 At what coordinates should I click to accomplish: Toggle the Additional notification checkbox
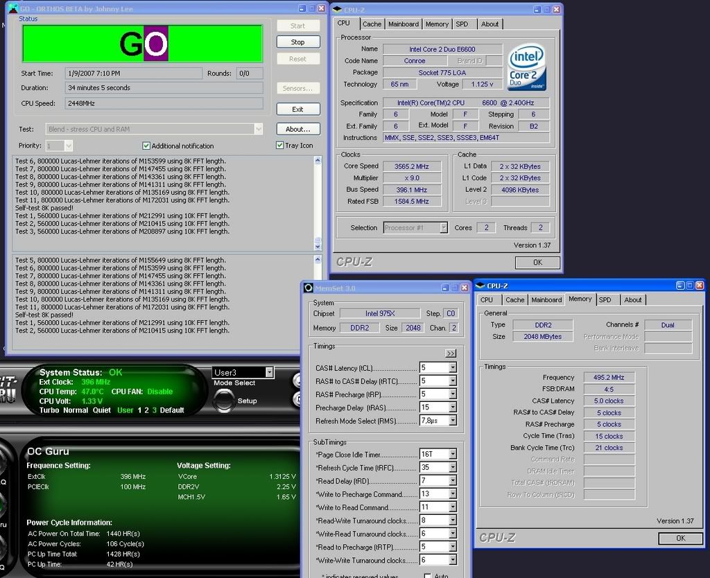(146, 146)
